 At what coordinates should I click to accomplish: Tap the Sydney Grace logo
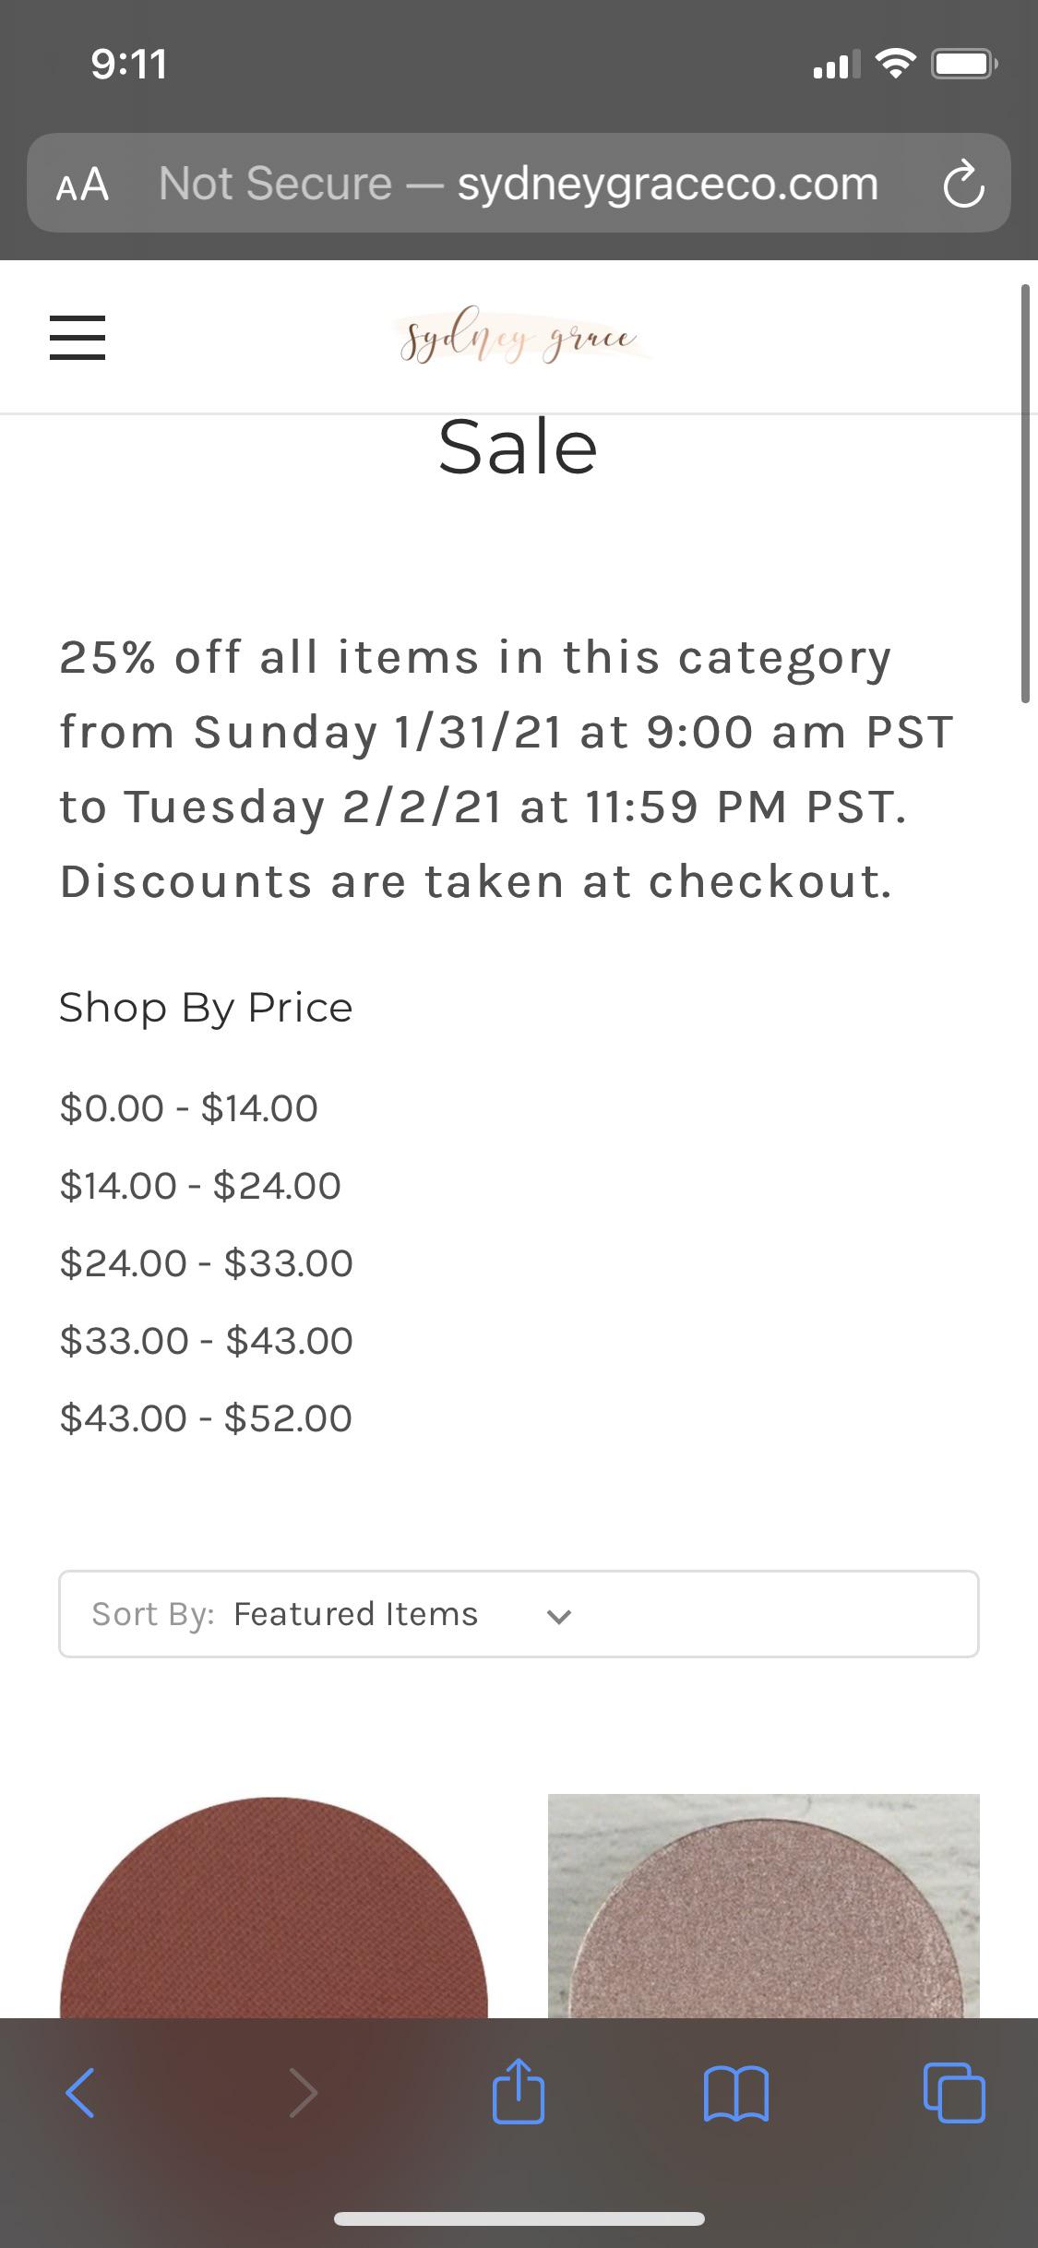coord(519,337)
